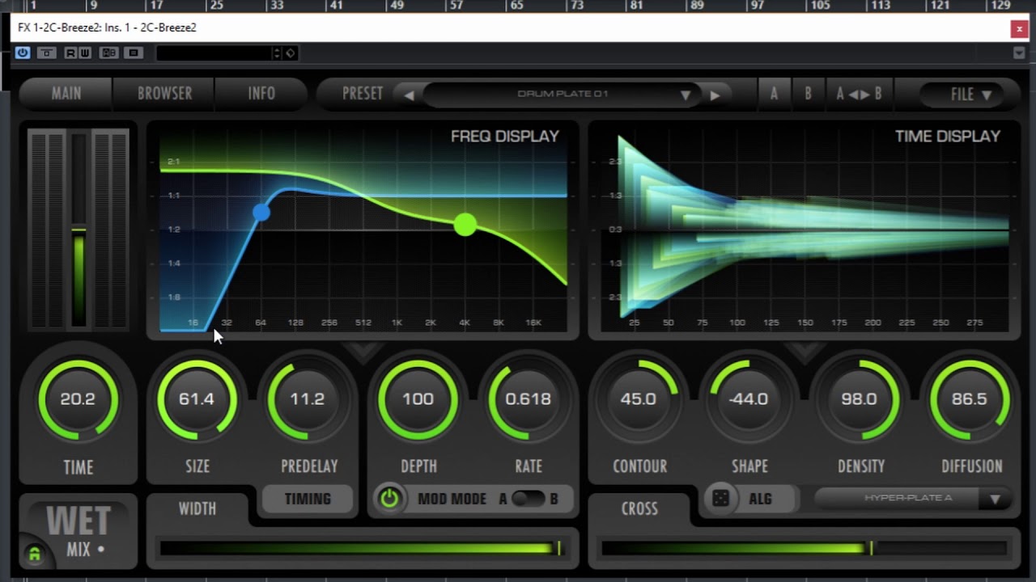Click the blue low-cut EQ node
This screenshot has height=582, width=1036.
[x=261, y=212]
